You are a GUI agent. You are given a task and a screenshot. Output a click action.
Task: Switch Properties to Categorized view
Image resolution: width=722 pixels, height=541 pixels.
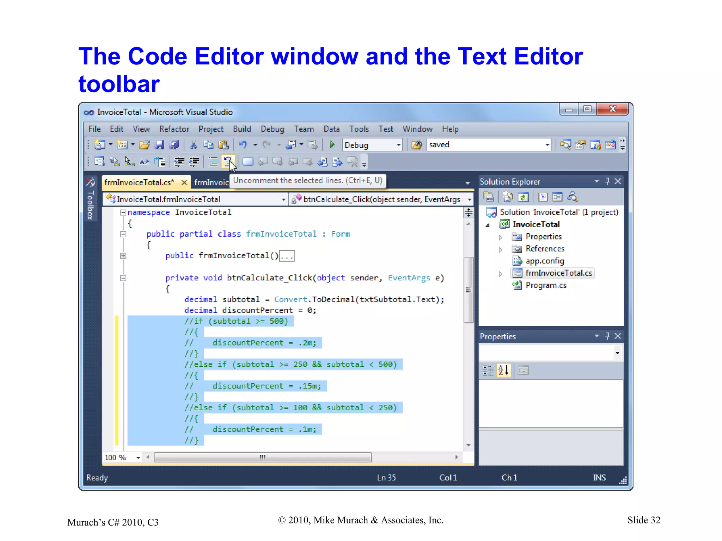488,370
